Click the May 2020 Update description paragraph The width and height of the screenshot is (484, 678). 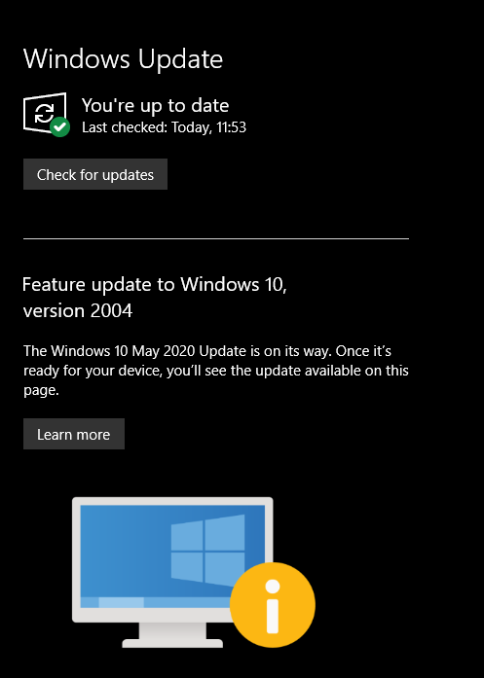click(216, 371)
